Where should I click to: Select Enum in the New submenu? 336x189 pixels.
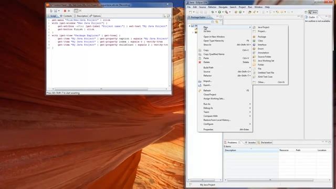[x=270, y=49]
